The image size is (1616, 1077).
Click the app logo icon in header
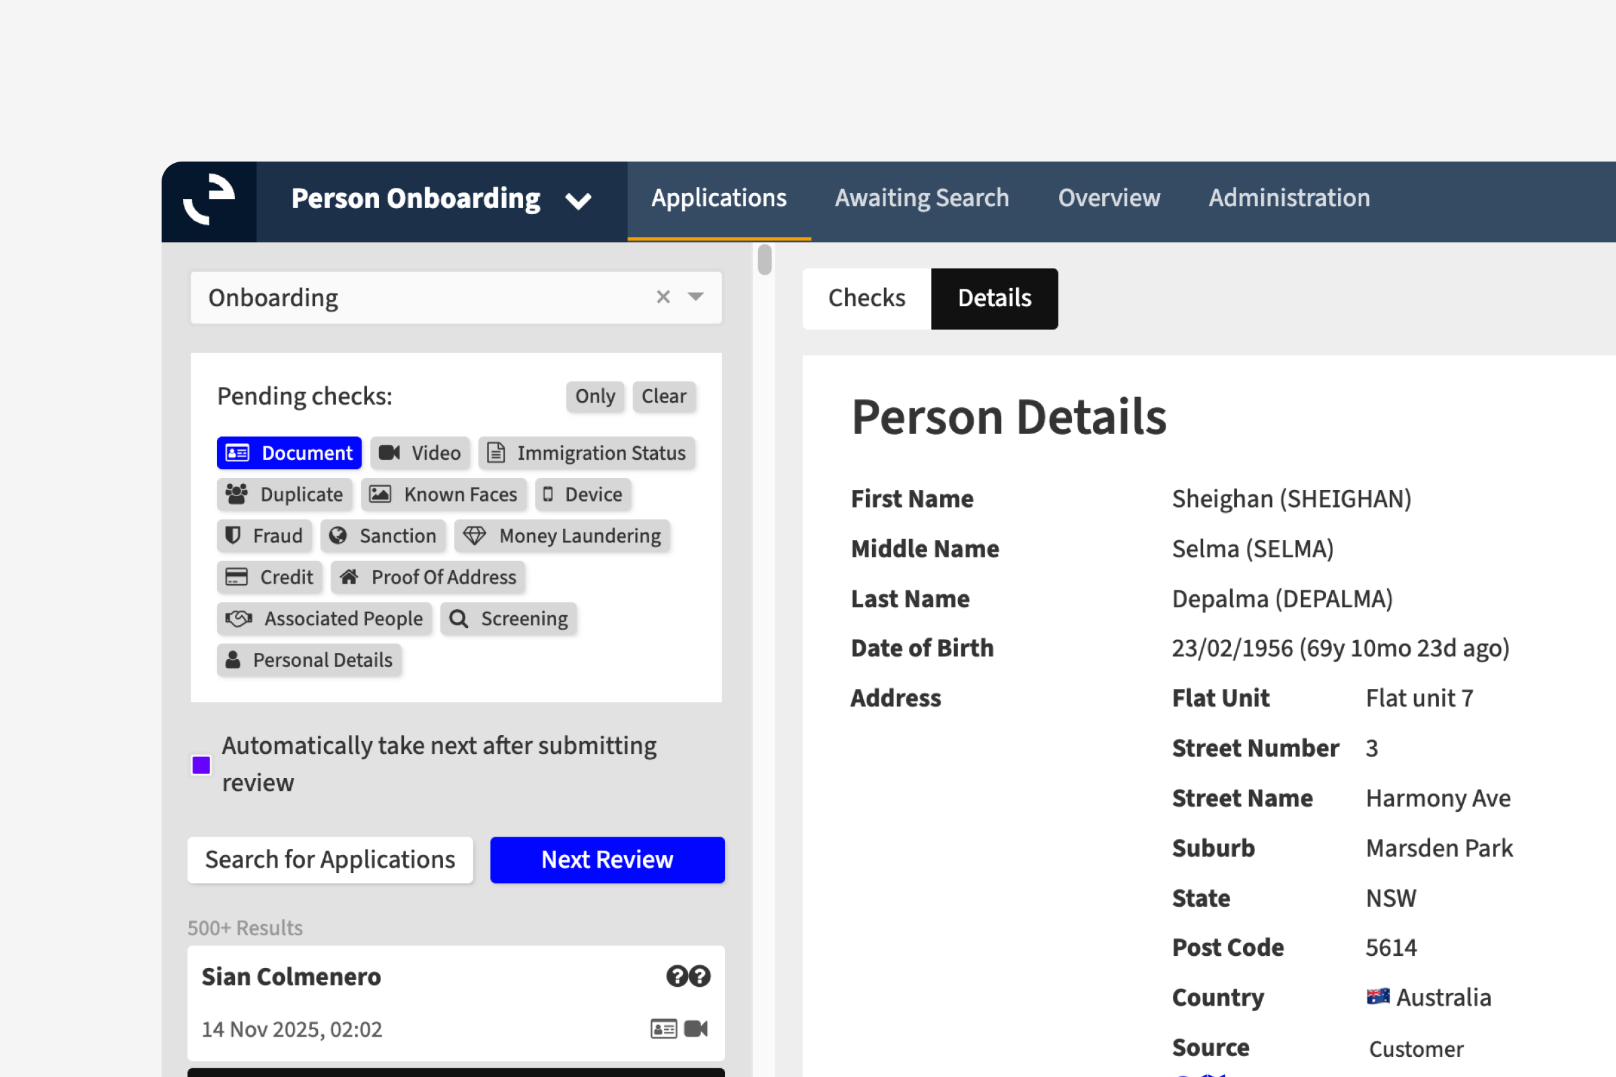[x=209, y=200]
